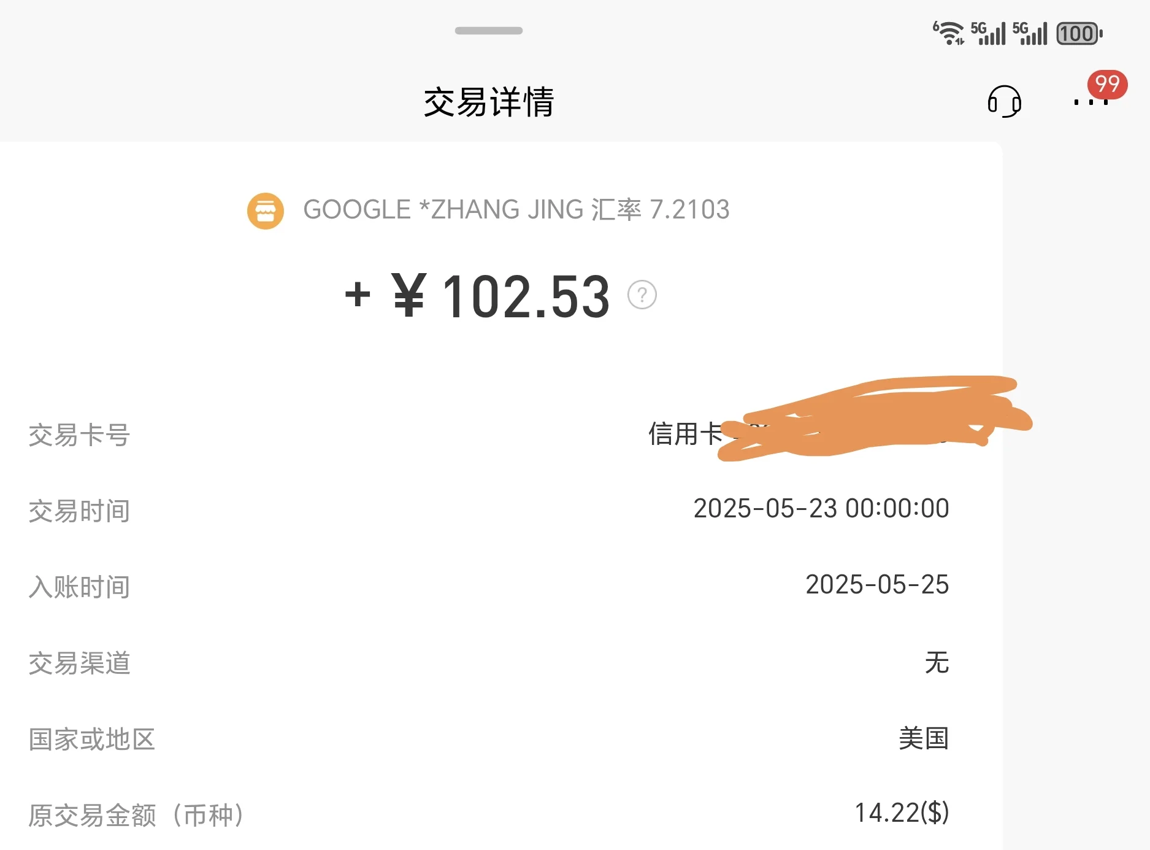This screenshot has width=1150, height=850.
Task: Tap the first 5G signal indicator
Action: [988, 33]
